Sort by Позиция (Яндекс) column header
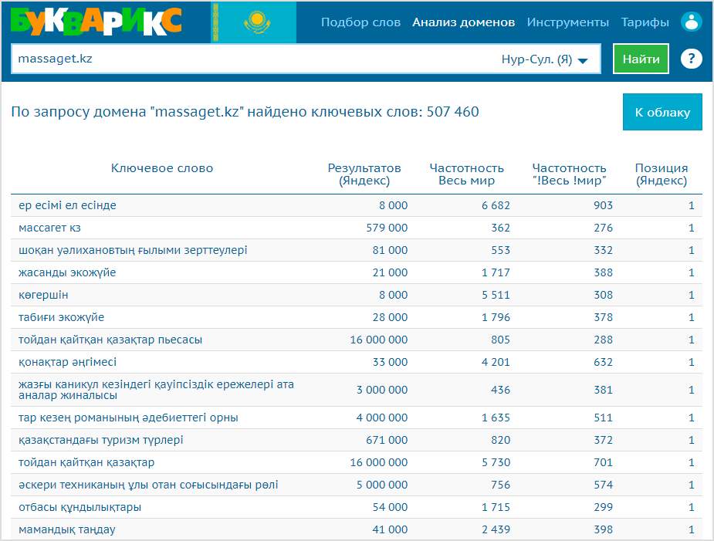The height and width of the screenshot is (541, 714). (x=662, y=174)
